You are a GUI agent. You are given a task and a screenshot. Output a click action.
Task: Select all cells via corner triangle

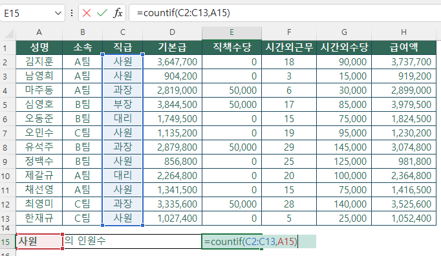(8, 34)
